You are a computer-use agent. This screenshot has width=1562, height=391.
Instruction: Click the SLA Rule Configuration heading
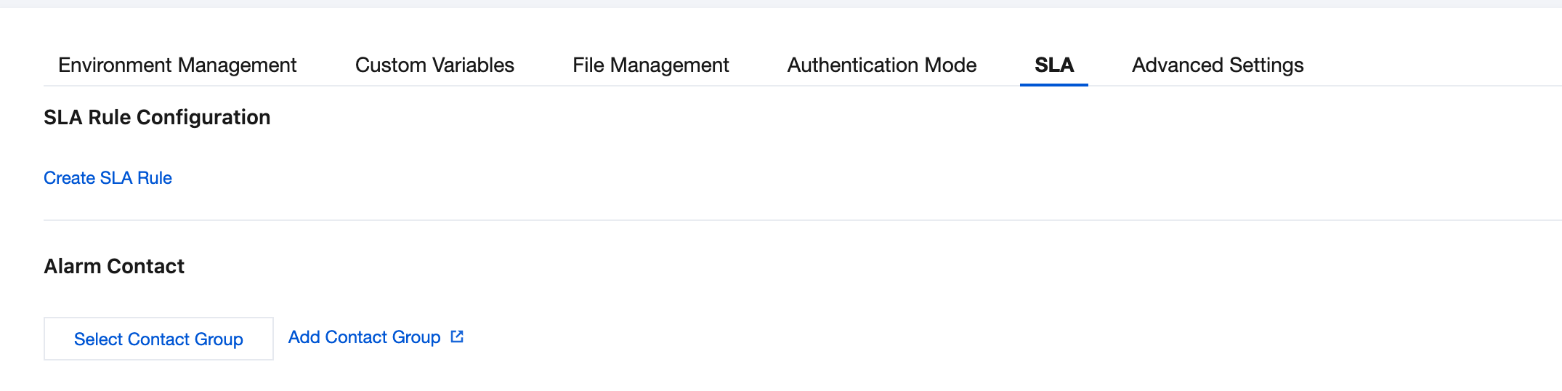tap(157, 118)
